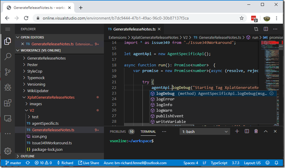Expand the images folder
The width and height of the screenshot is (285, 168).
27,104
